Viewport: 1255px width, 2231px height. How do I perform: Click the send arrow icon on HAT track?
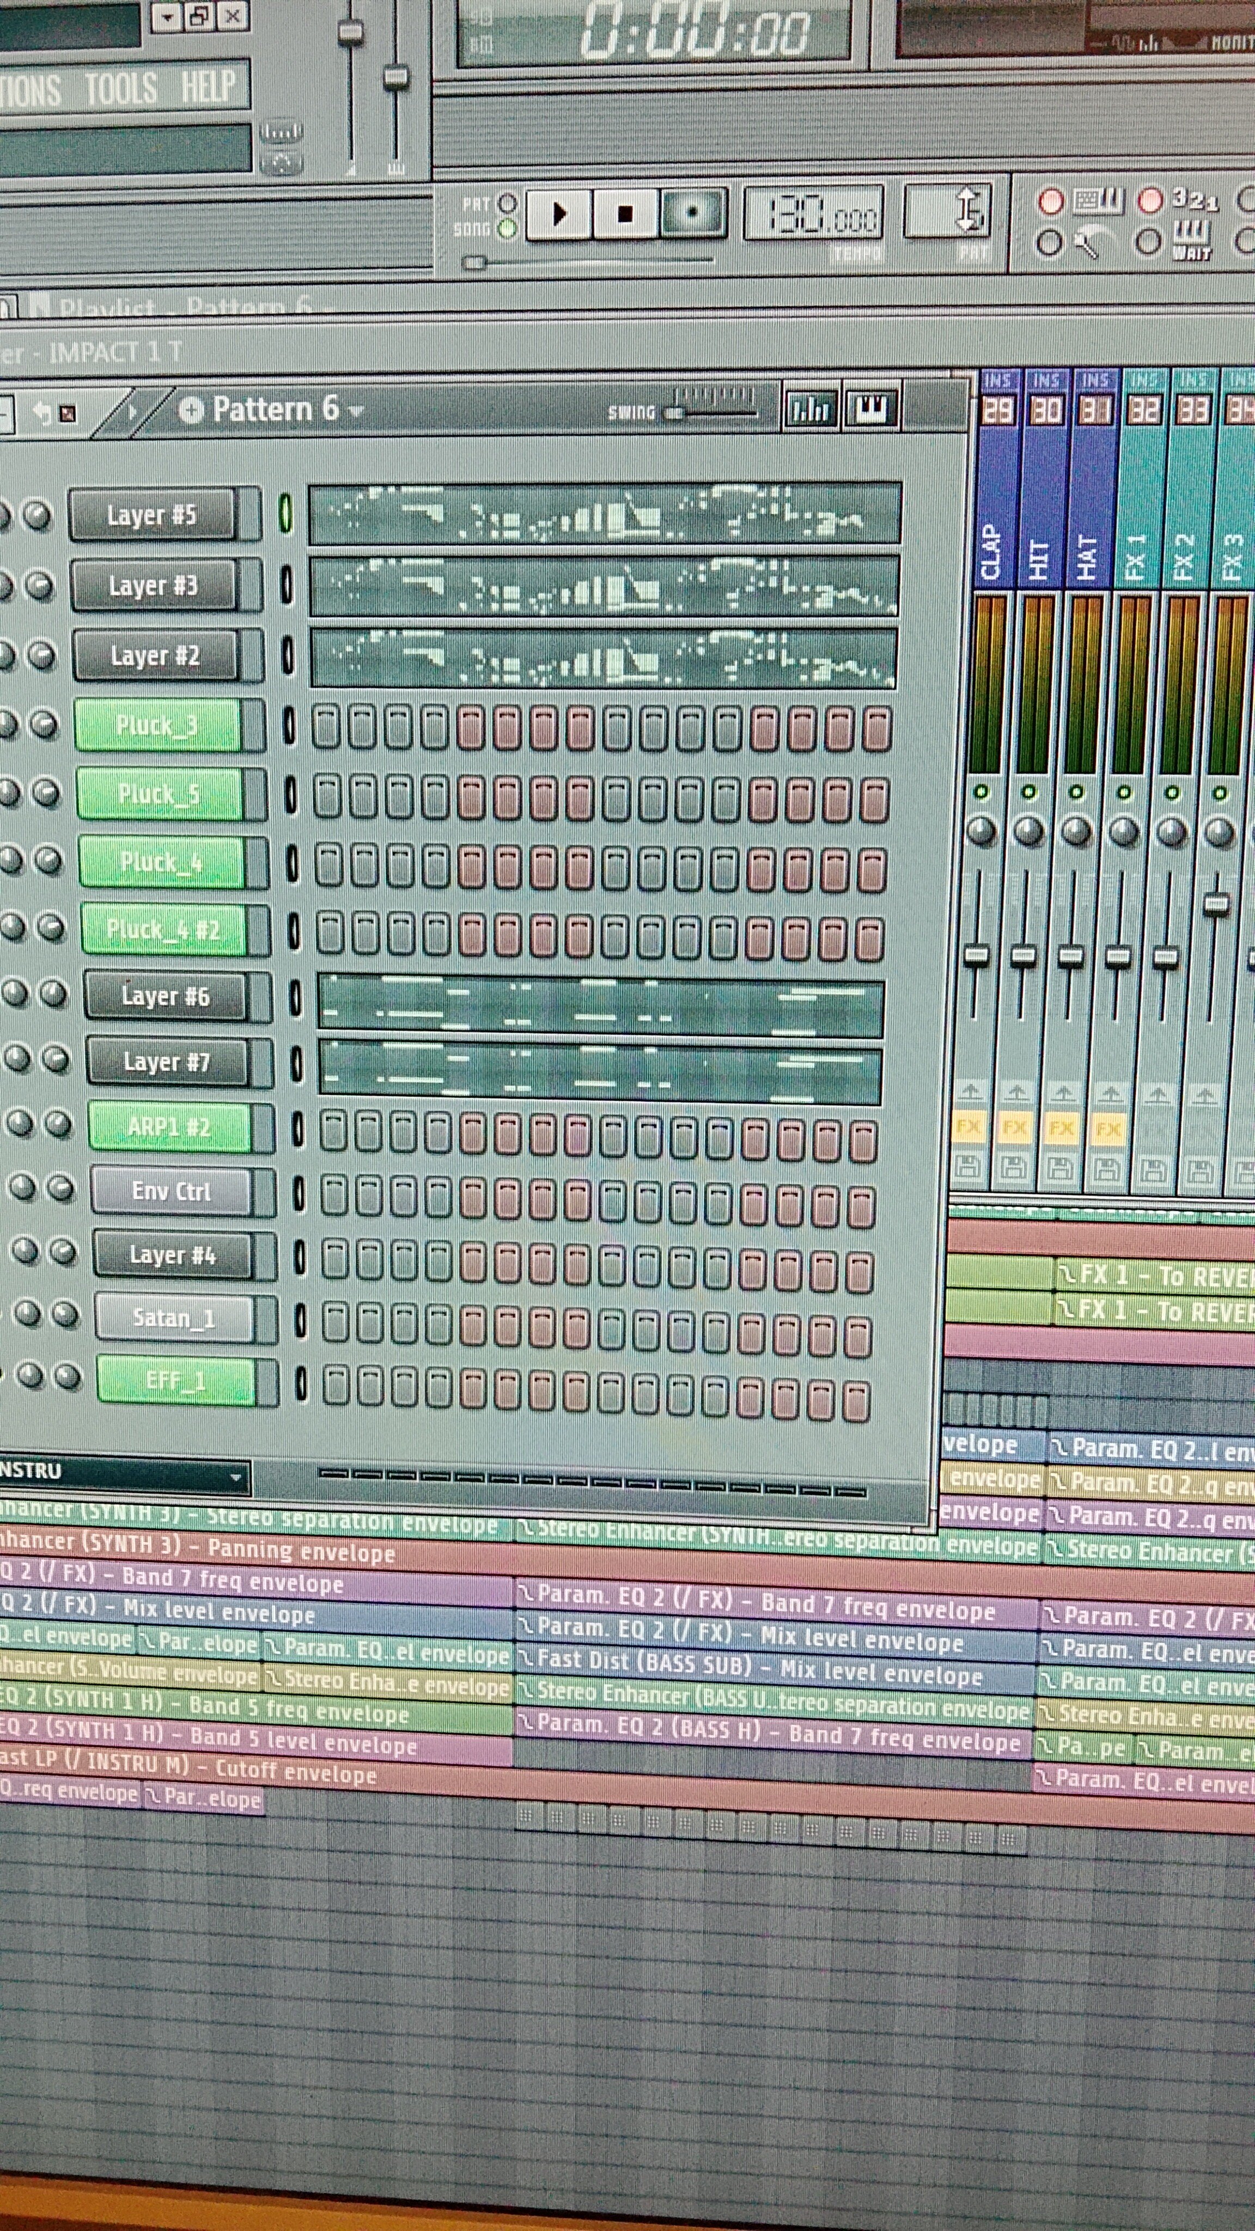(x=1064, y=1093)
